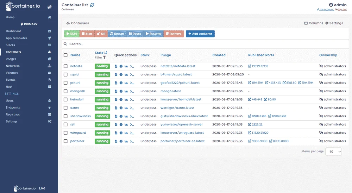352x193 pixels.
Task: Refresh the container list icon
Action: click(x=92, y=5)
